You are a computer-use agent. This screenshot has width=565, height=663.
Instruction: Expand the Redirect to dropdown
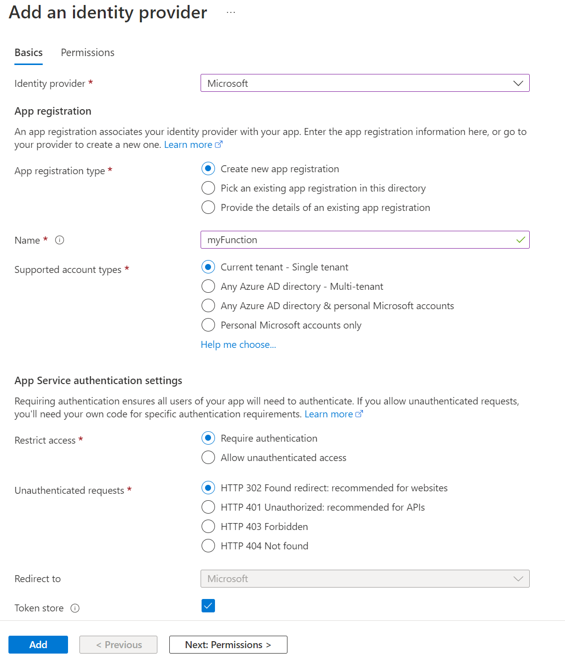tap(518, 579)
